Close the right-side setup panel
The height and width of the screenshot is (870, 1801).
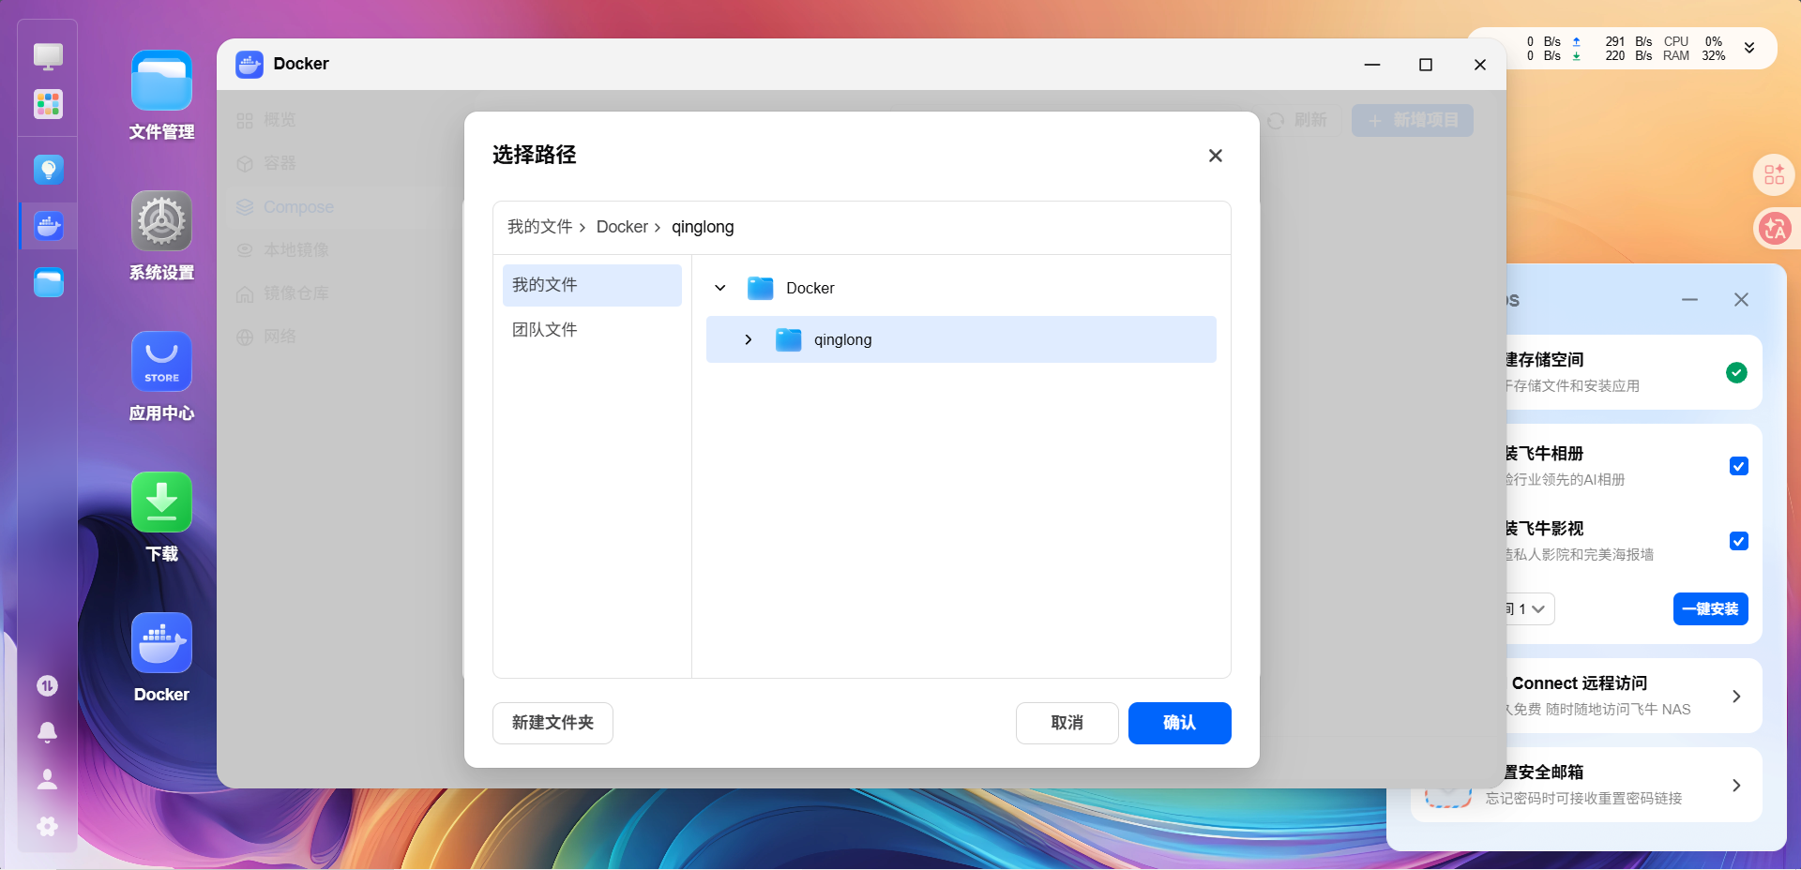tap(1741, 300)
